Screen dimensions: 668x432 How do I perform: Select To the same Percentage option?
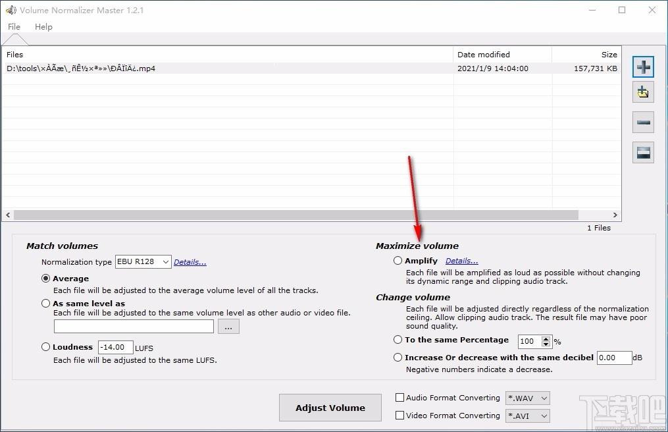(398, 339)
